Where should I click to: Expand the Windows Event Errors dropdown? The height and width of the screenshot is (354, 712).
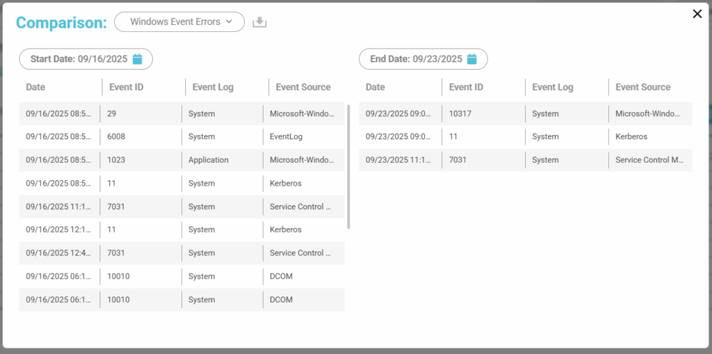(x=179, y=22)
